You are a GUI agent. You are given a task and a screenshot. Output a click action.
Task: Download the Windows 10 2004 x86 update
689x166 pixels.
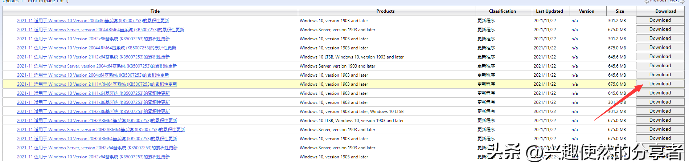point(660,20)
